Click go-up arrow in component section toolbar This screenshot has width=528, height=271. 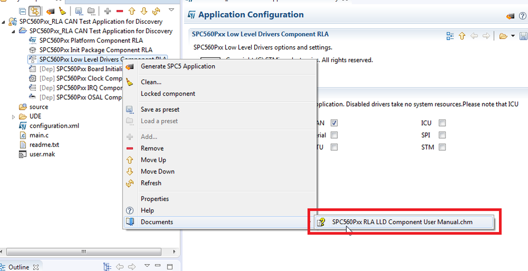(462, 36)
